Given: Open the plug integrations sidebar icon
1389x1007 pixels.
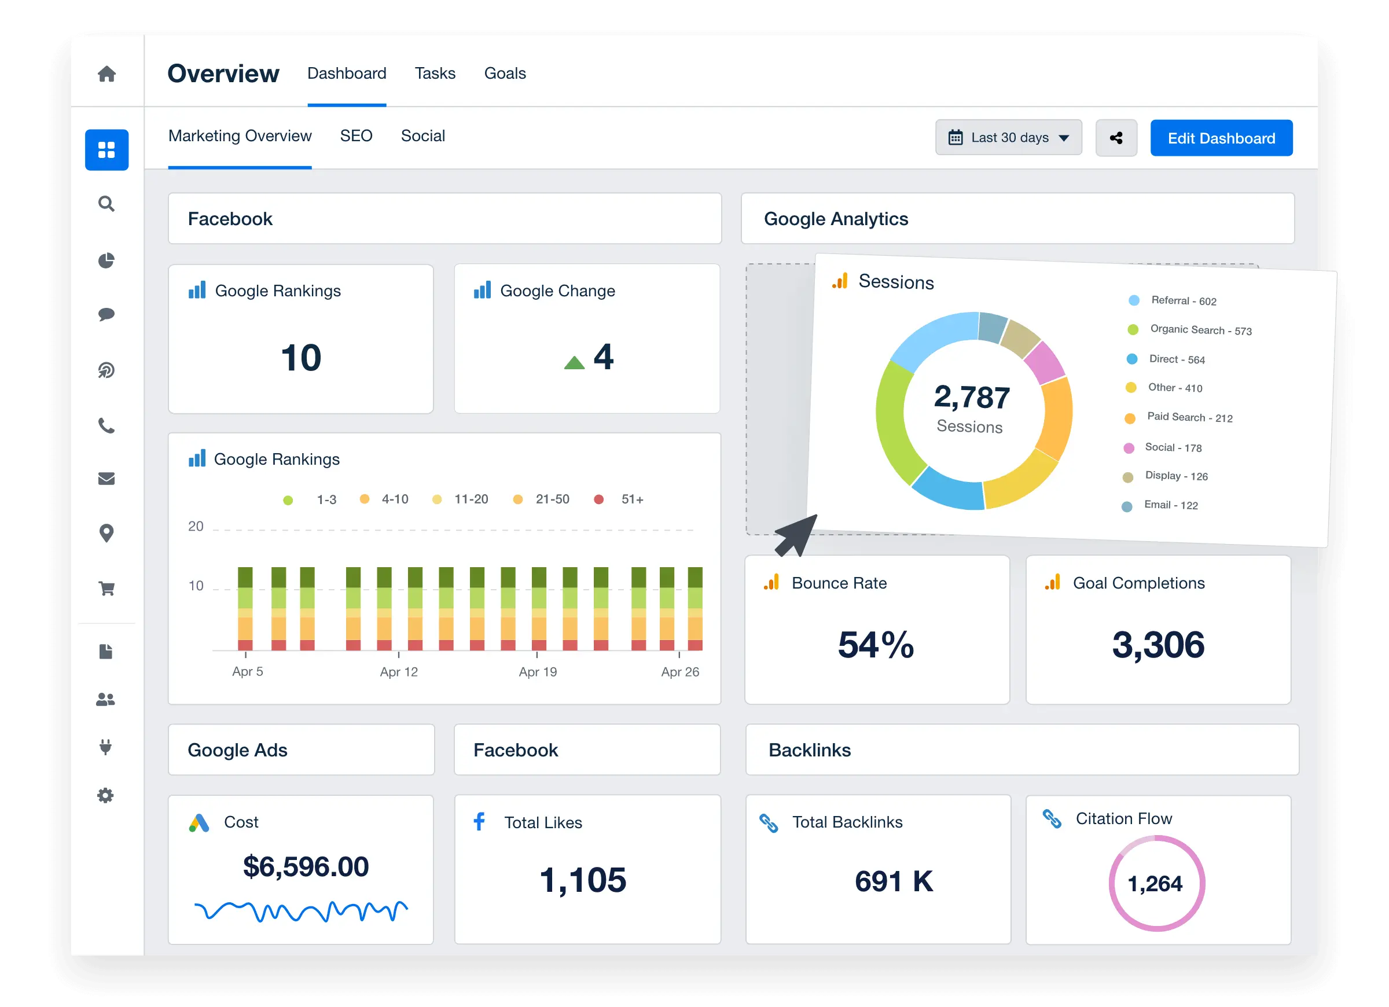Looking at the screenshot, I should tap(106, 747).
